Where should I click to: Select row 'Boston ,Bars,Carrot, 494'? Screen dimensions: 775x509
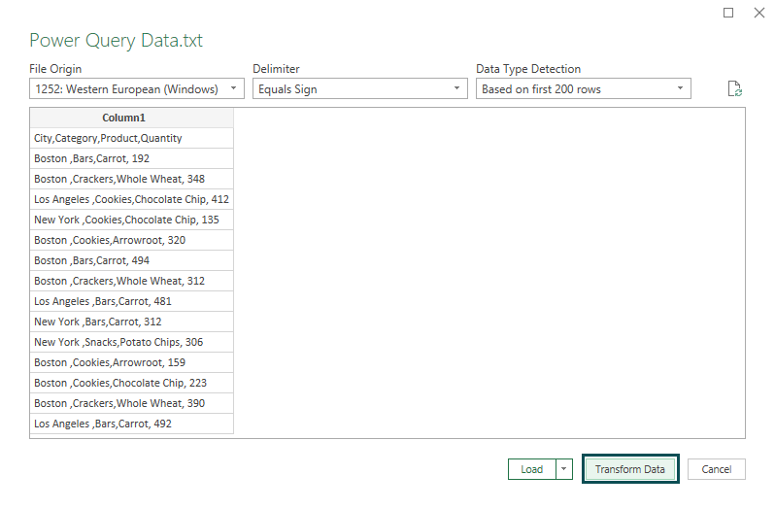click(x=131, y=260)
